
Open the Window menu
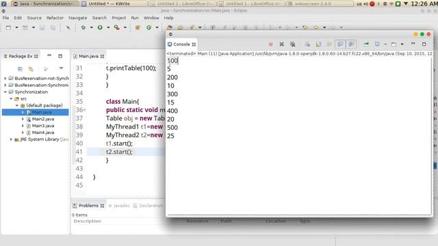[151, 18]
